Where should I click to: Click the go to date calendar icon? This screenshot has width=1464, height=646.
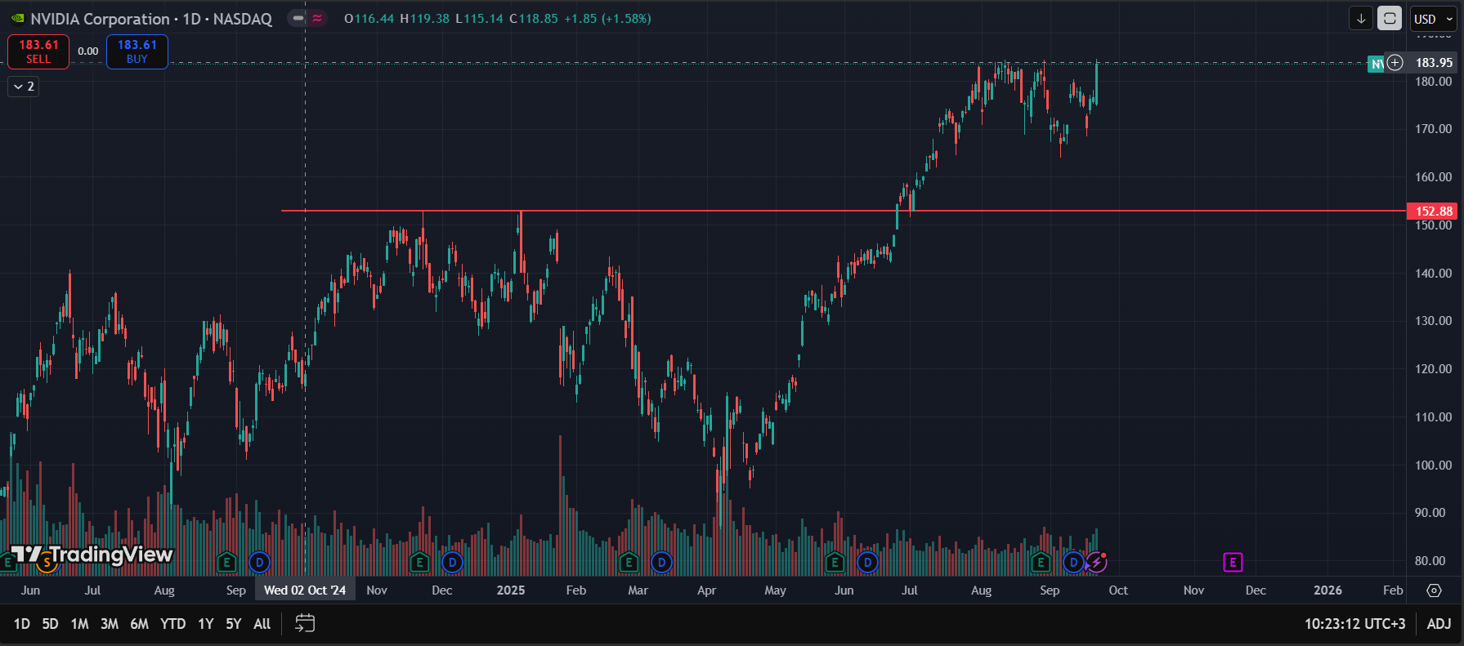(305, 624)
